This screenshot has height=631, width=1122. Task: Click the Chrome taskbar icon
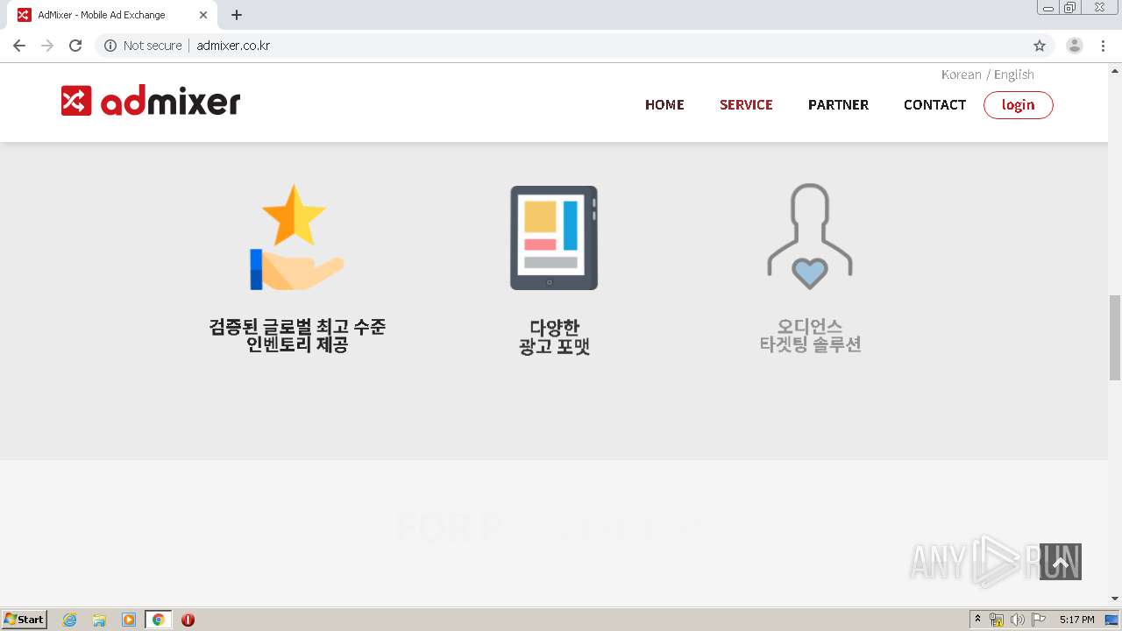pos(158,620)
